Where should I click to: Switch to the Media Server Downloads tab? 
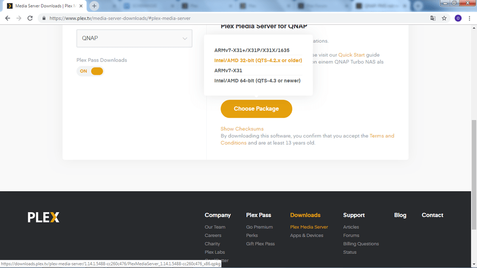click(x=45, y=6)
